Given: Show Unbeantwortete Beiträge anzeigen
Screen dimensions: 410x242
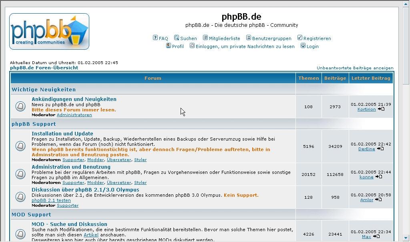Looking at the screenshot, I should (355, 68).
